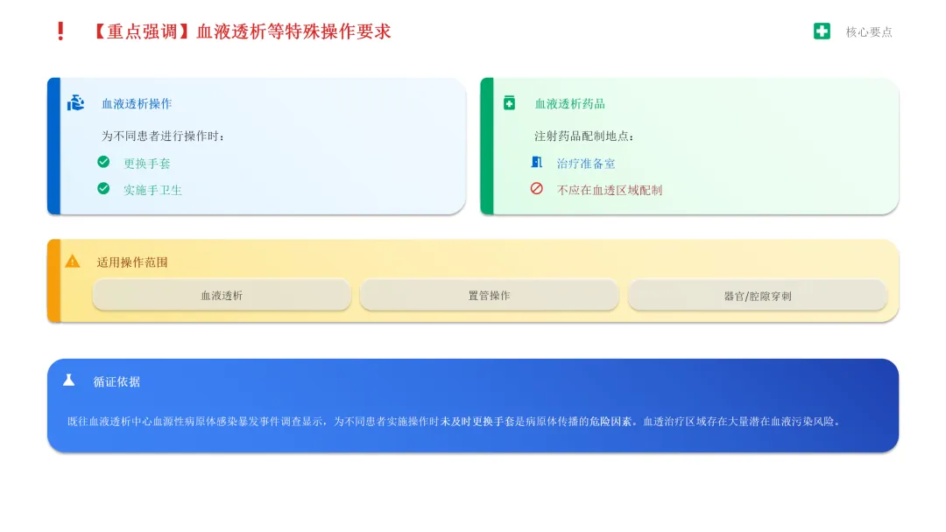The height and width of the screenshot is (532, 946).
Task: Click the orange warning triangle icon
Action: point(73,261)
